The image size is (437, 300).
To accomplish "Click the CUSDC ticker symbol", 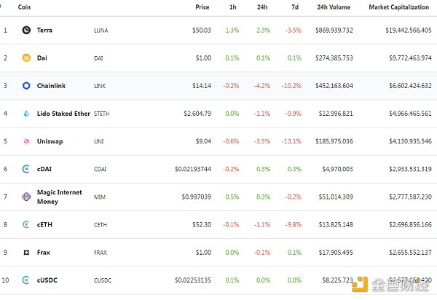I will [x=103, y=280].
